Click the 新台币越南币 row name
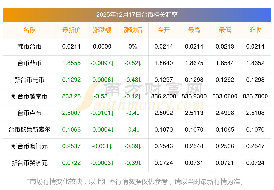The width and height of the screenshot is (274, 190). pos(29,96)
